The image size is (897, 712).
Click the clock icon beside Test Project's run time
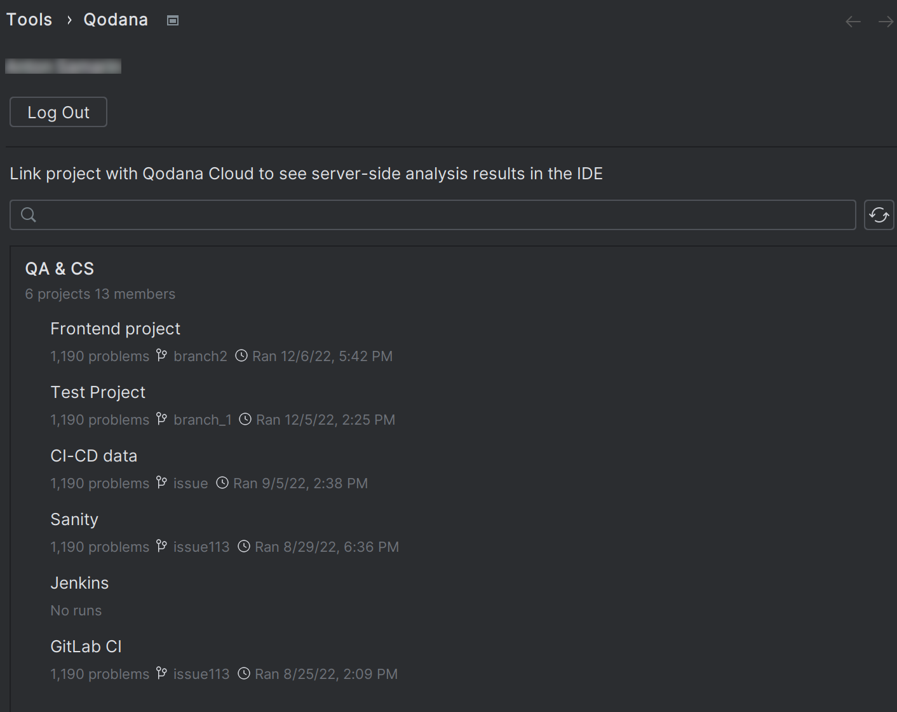pos(245,419)
